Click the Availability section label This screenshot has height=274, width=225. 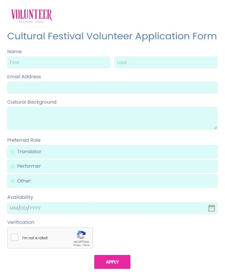point(20,197)
